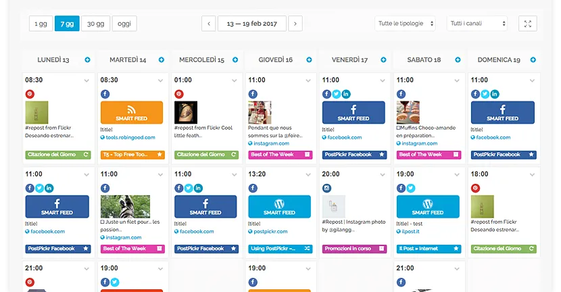Click Pinterest icon in Mercoledì 01:00 post

(179, 94)
